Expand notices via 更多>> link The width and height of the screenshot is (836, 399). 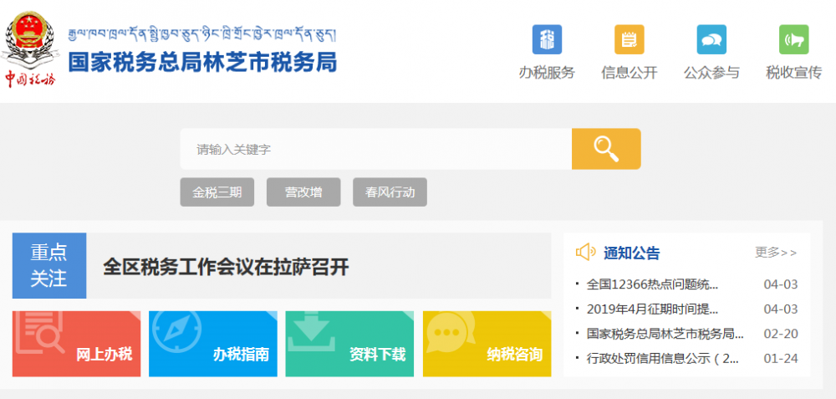click(x=776, y=253)
